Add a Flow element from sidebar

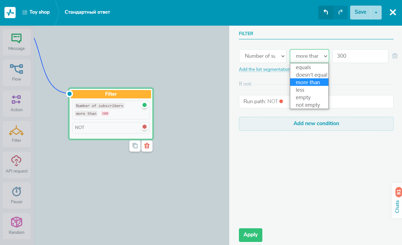[x=17, y=73]
